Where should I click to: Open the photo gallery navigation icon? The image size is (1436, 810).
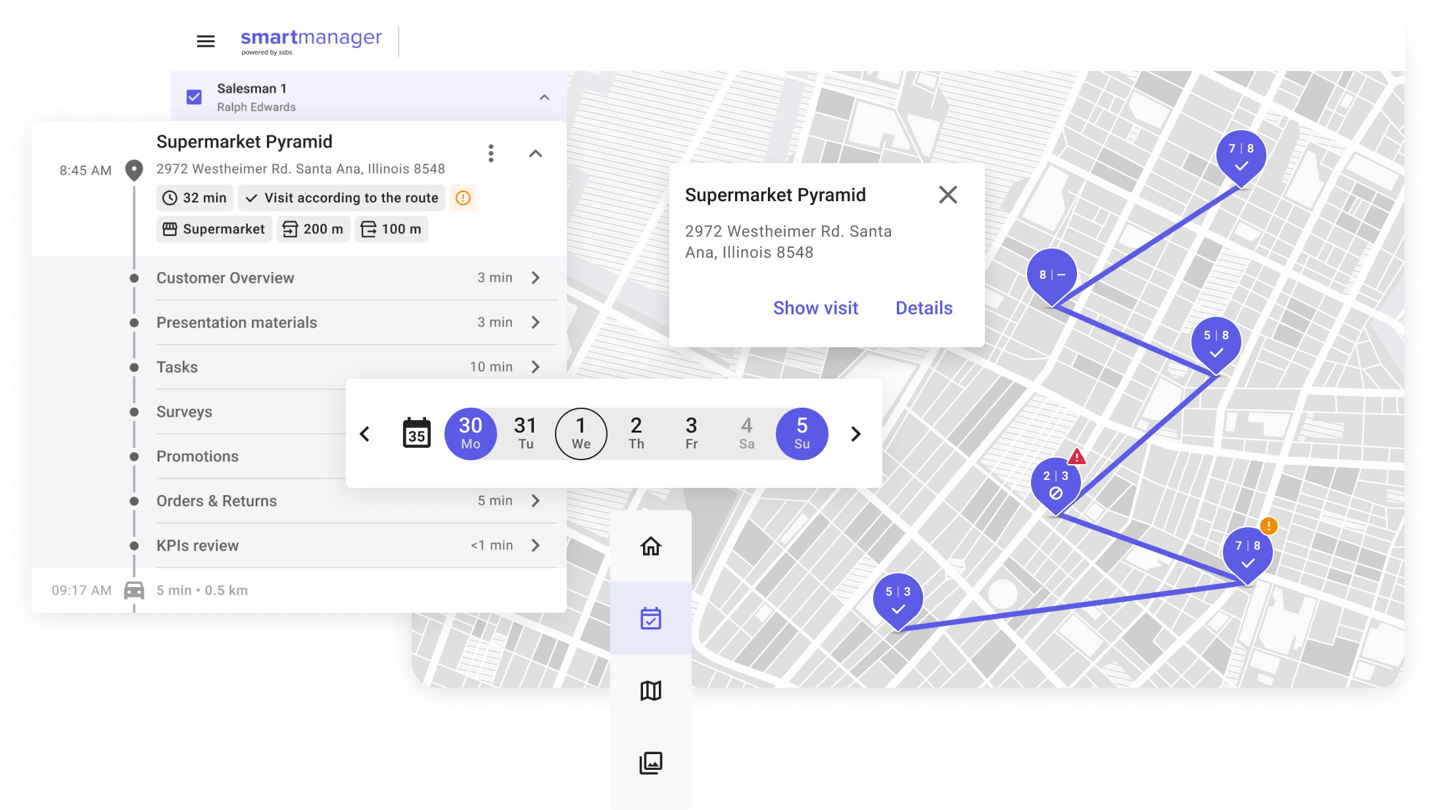(x=650, y=763)
